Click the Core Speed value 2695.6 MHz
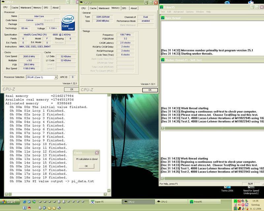The image size is (264, 211). pyautogui.click(x=29, y=56)
